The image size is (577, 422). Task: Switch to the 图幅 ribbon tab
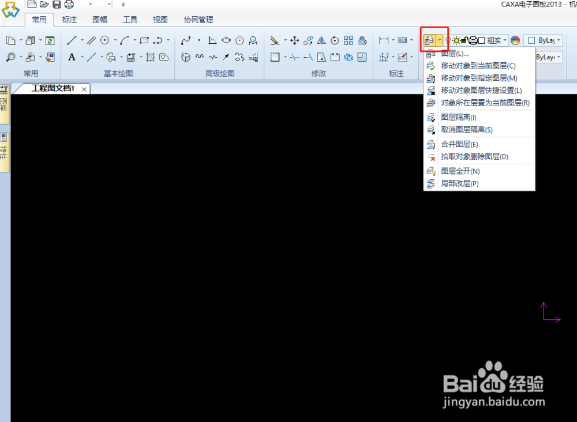(100, 20)
